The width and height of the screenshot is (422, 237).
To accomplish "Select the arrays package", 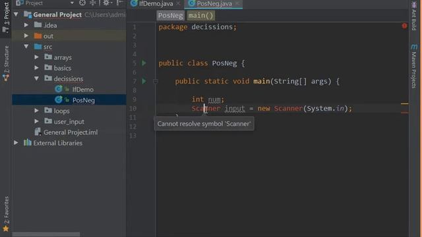I will [x=63, y=57].
